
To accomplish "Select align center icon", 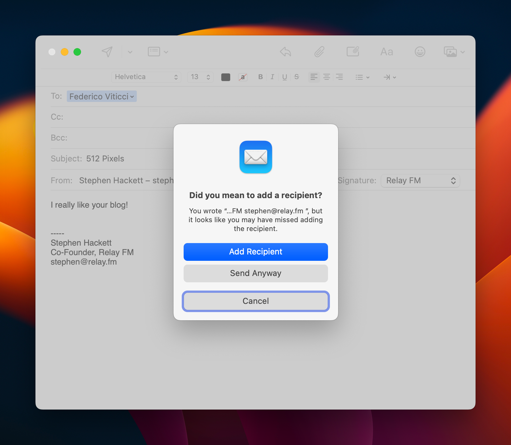I will (x=326, y=77).
